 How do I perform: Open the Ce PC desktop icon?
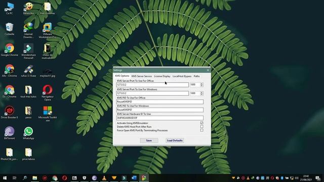coord(9,8)
